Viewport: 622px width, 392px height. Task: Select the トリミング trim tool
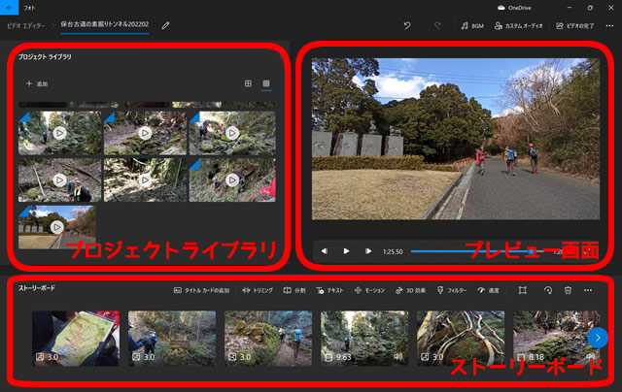click(258, 290)
